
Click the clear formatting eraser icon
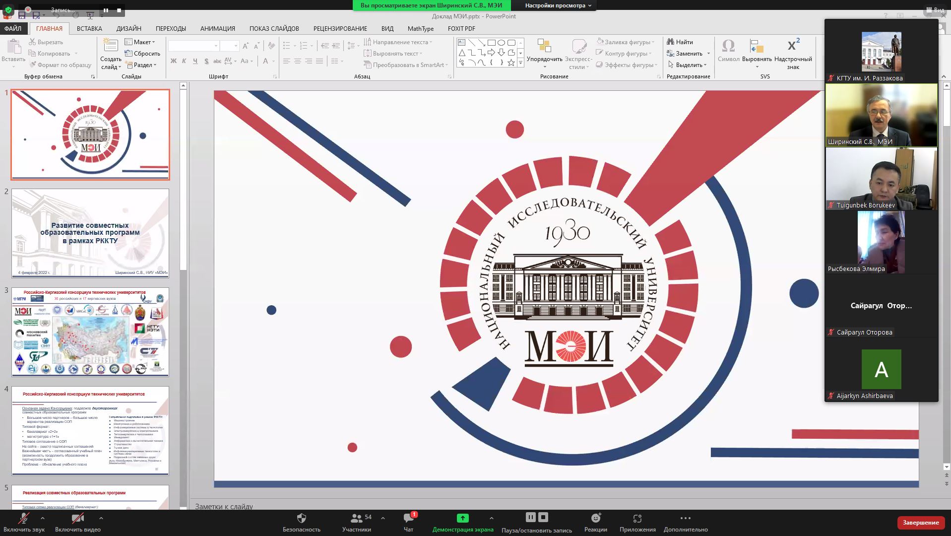(271, 46)
